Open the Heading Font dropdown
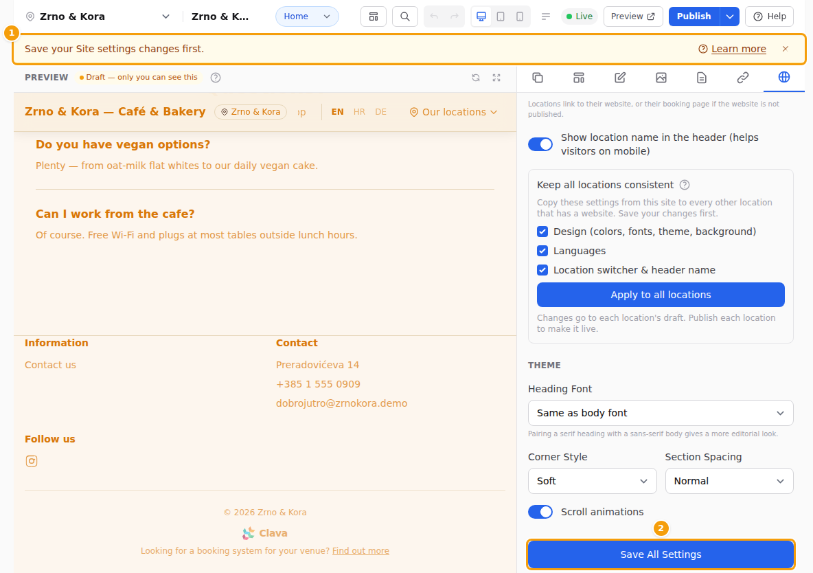The image size is (813, 573). coord(661,413)
